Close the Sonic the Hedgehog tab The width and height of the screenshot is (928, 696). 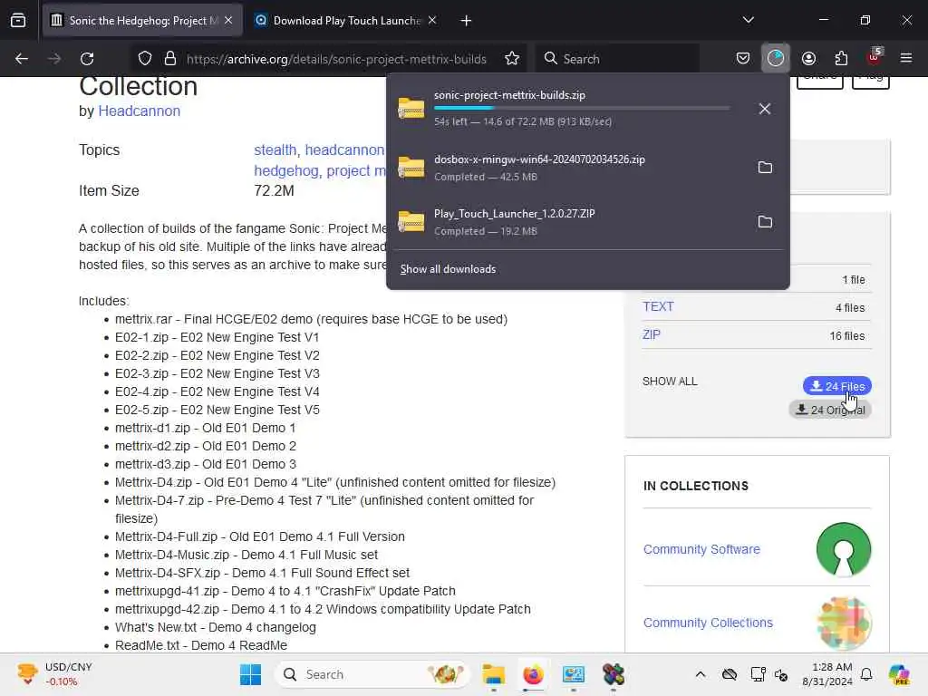(x=228, y=21)
